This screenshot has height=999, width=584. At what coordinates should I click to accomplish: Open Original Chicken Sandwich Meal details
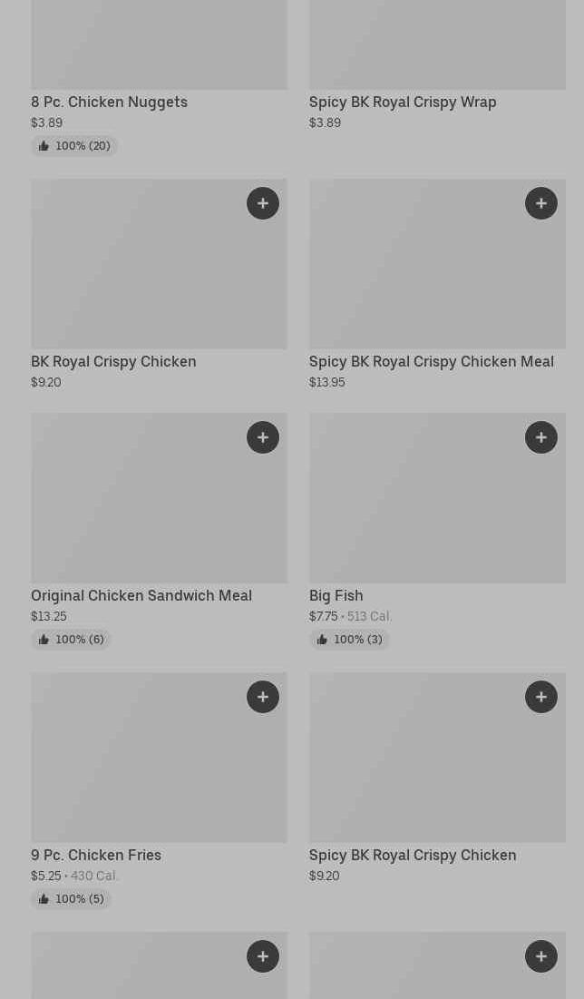pos(141,596)
